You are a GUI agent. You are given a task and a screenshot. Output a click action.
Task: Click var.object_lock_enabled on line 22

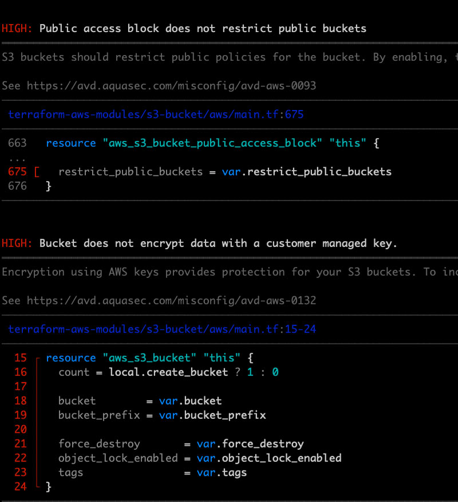[269, 458]
